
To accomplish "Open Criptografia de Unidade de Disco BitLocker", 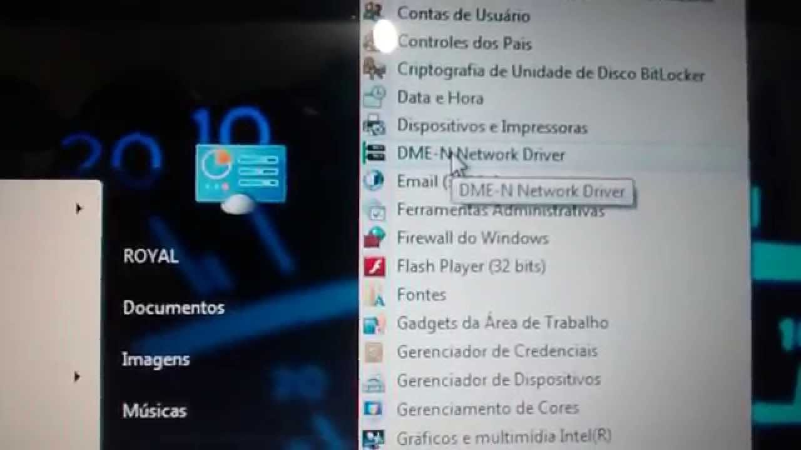I will point(551,72).
